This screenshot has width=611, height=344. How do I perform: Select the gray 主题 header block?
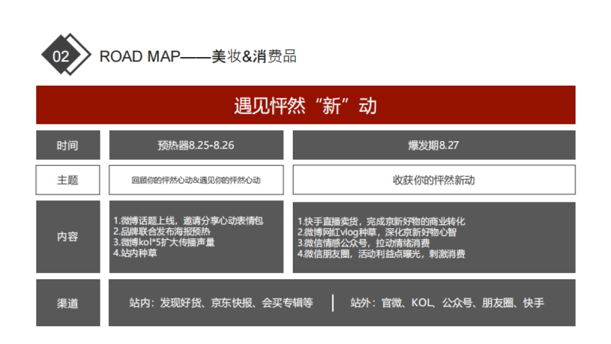tap(68, 179)
